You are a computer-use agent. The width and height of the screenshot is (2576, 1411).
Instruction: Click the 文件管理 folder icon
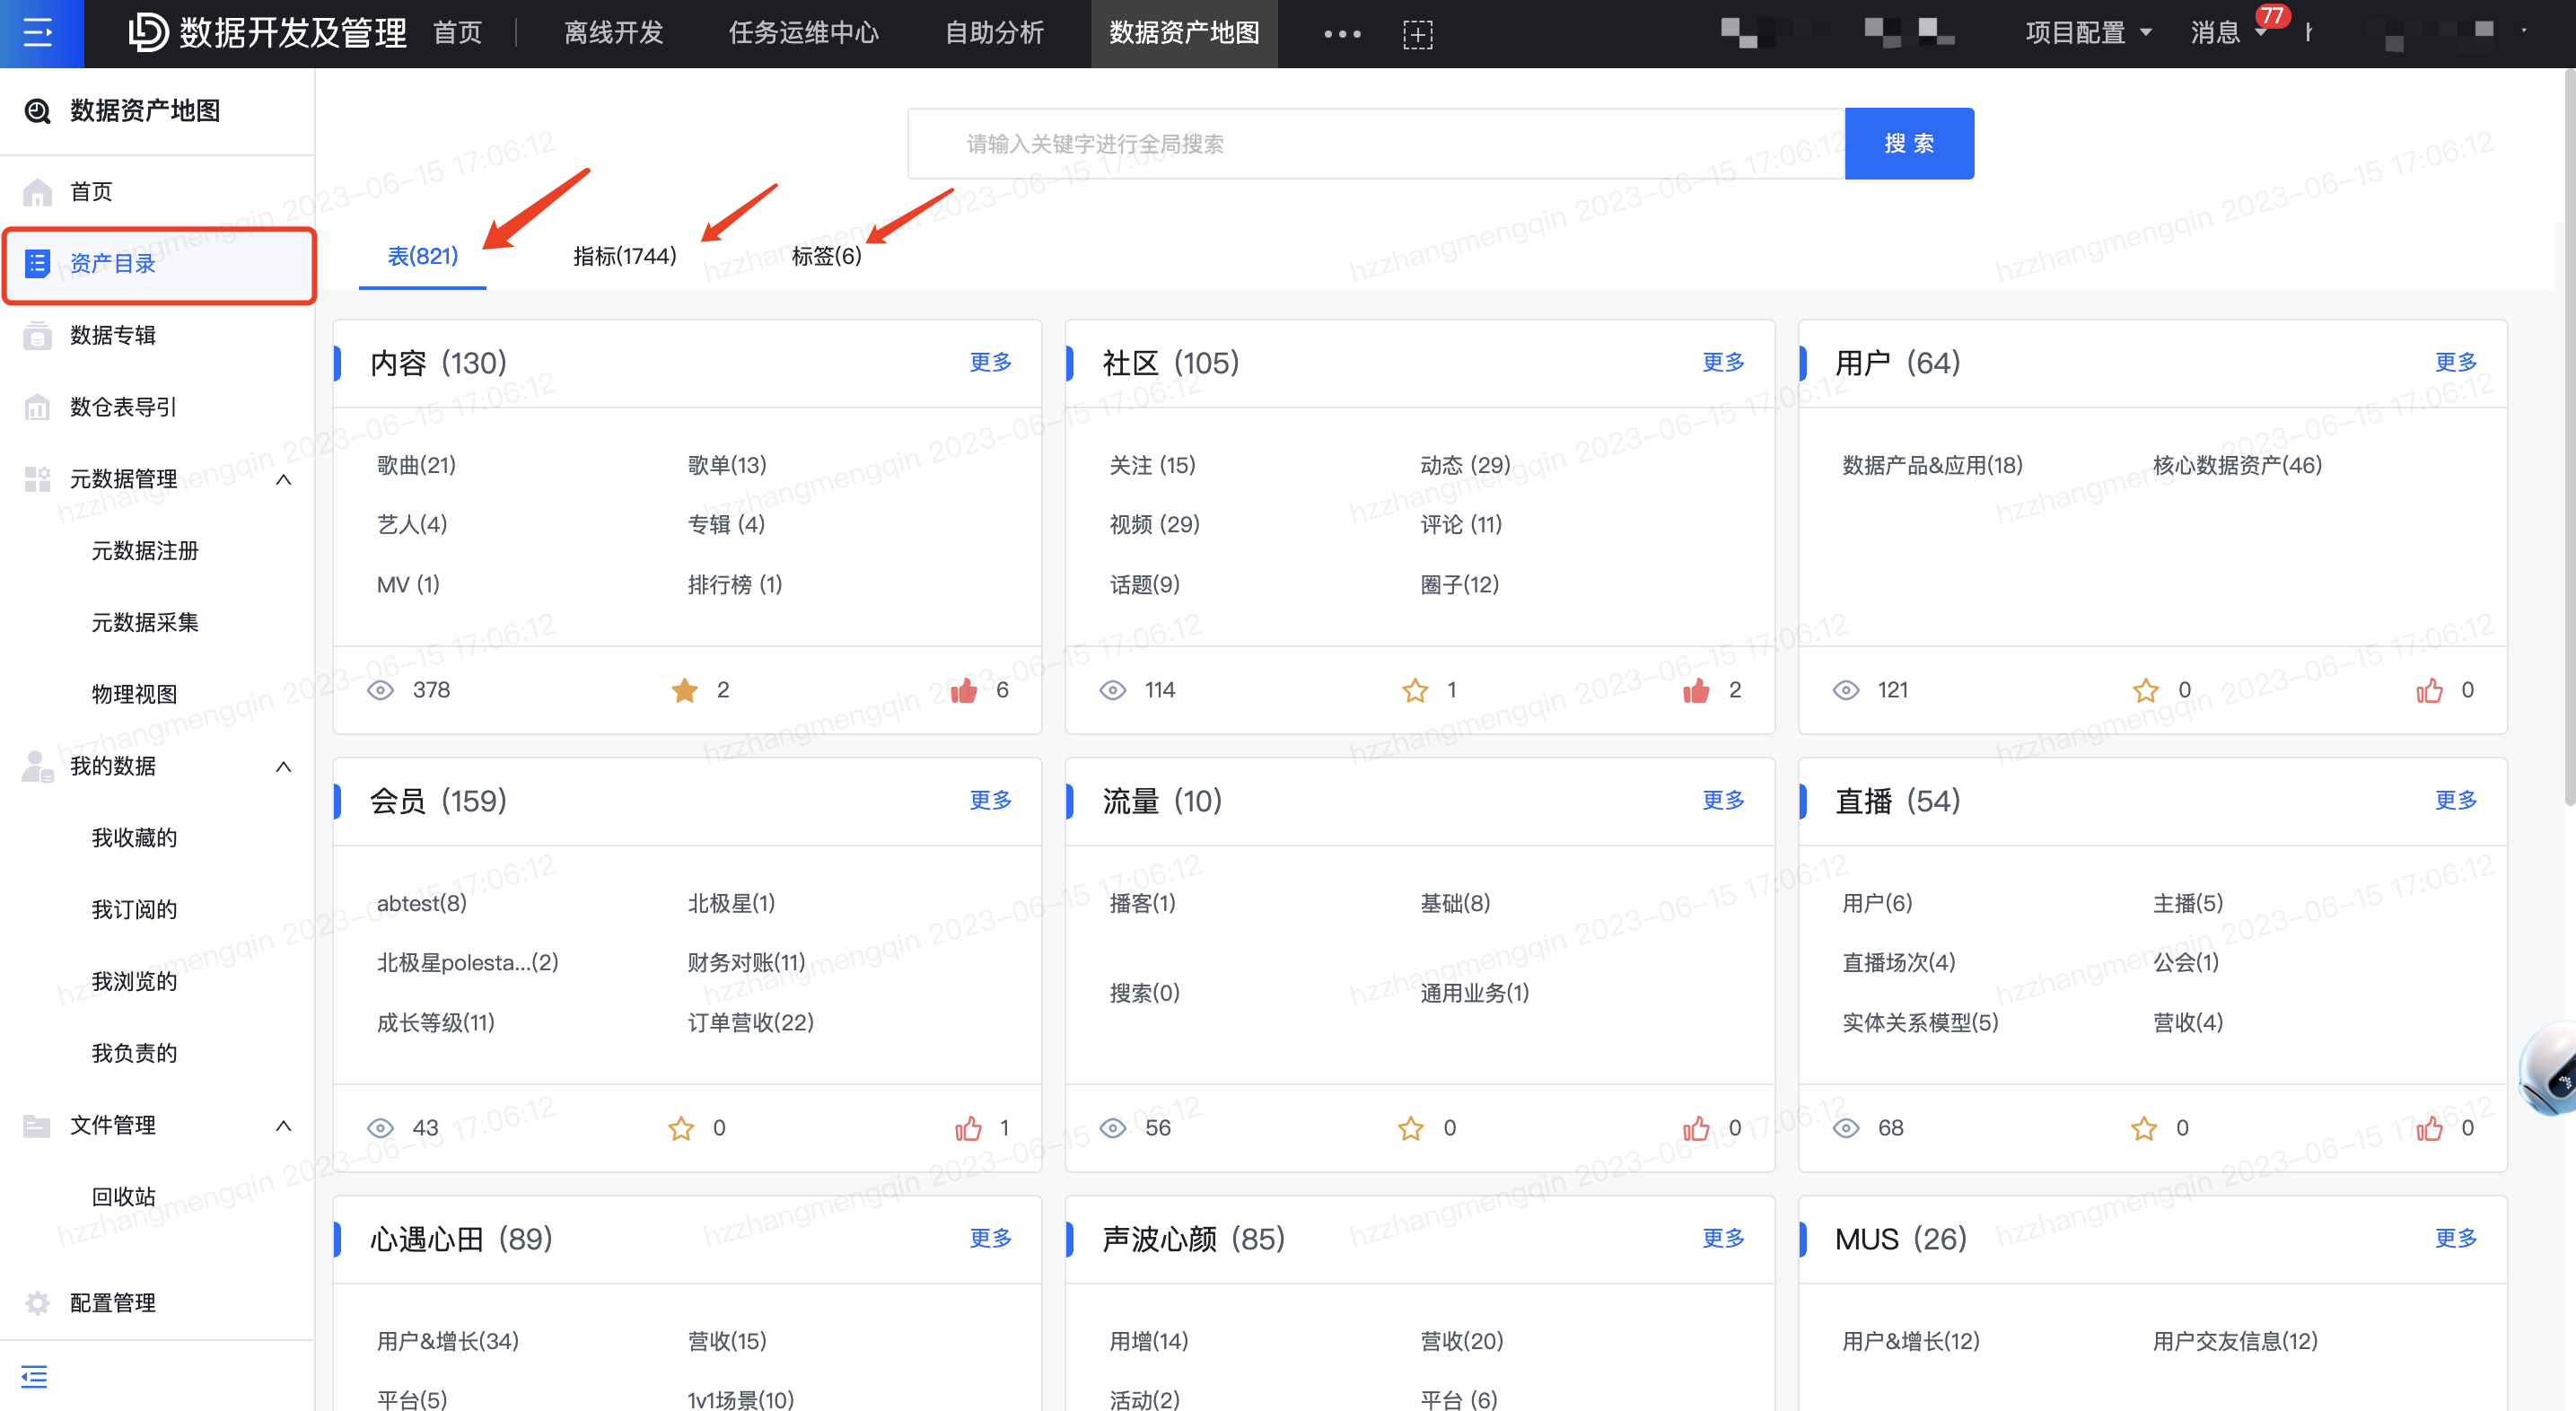38,1125
